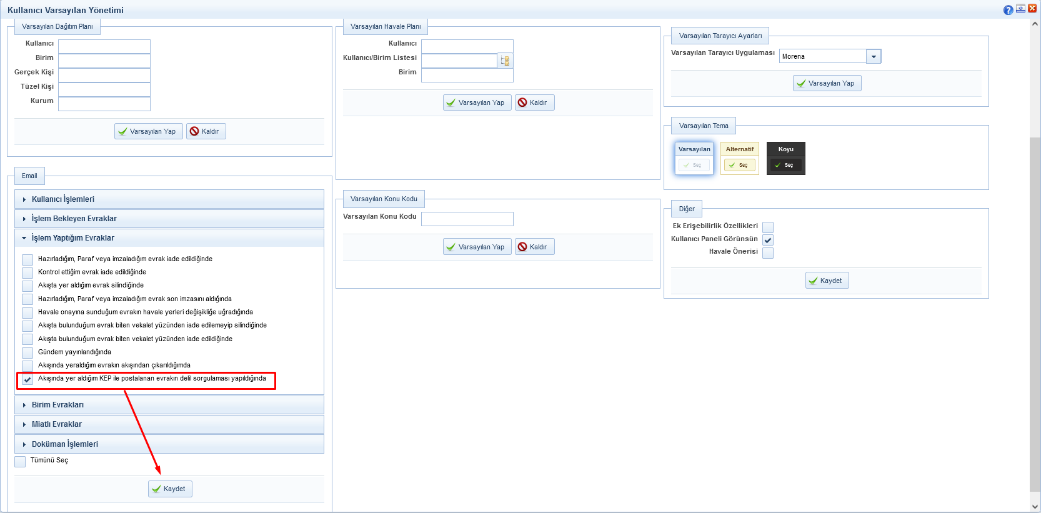Screen dimensions: 1041x513
Task: Expand the Miatlı Evraklar accordion tab
Action: coord(57,424)
